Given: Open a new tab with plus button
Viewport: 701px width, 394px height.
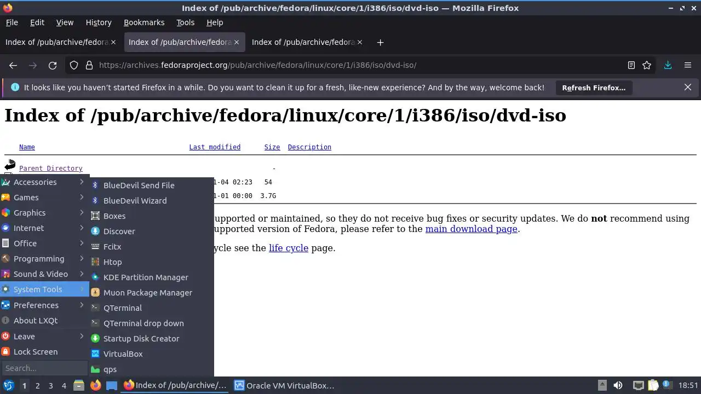Looking at the screenshot, I should pyautogui.click(x=380, y=42).
